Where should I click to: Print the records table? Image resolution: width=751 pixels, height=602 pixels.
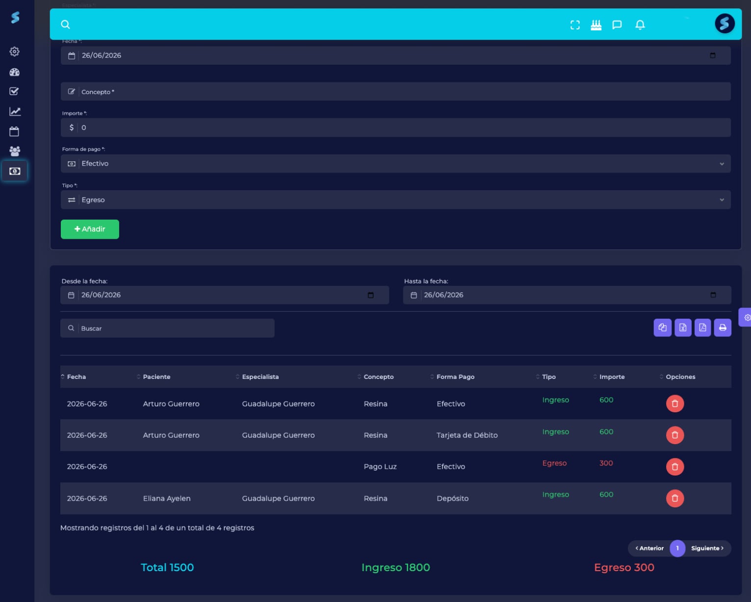(723, 327)
